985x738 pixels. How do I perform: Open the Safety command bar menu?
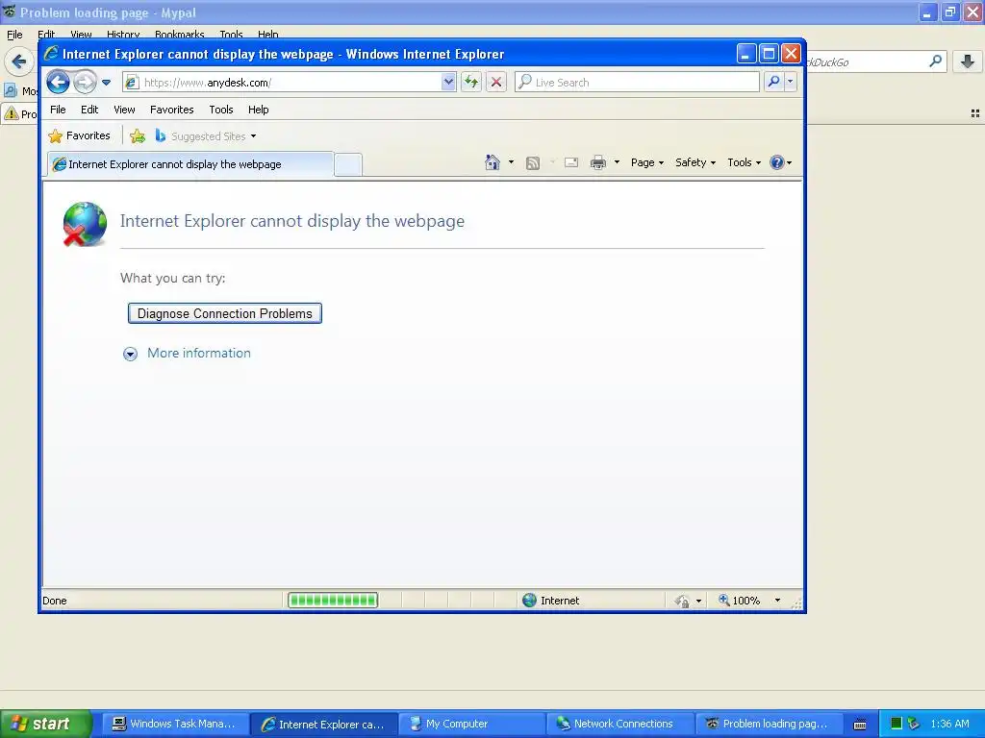click(695, 162)
